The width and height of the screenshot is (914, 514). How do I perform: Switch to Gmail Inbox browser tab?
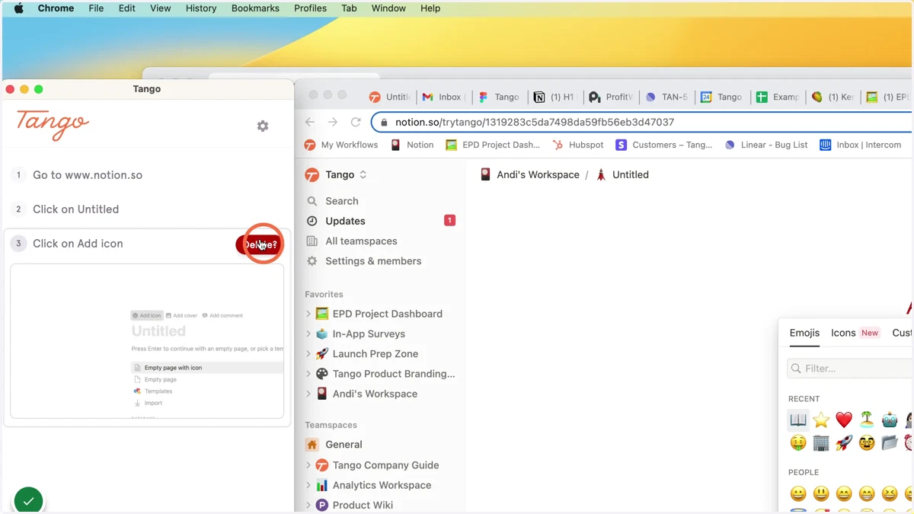tap(443, 97)
